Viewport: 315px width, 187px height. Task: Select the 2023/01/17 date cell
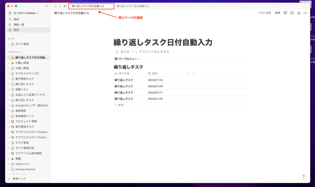165,93
